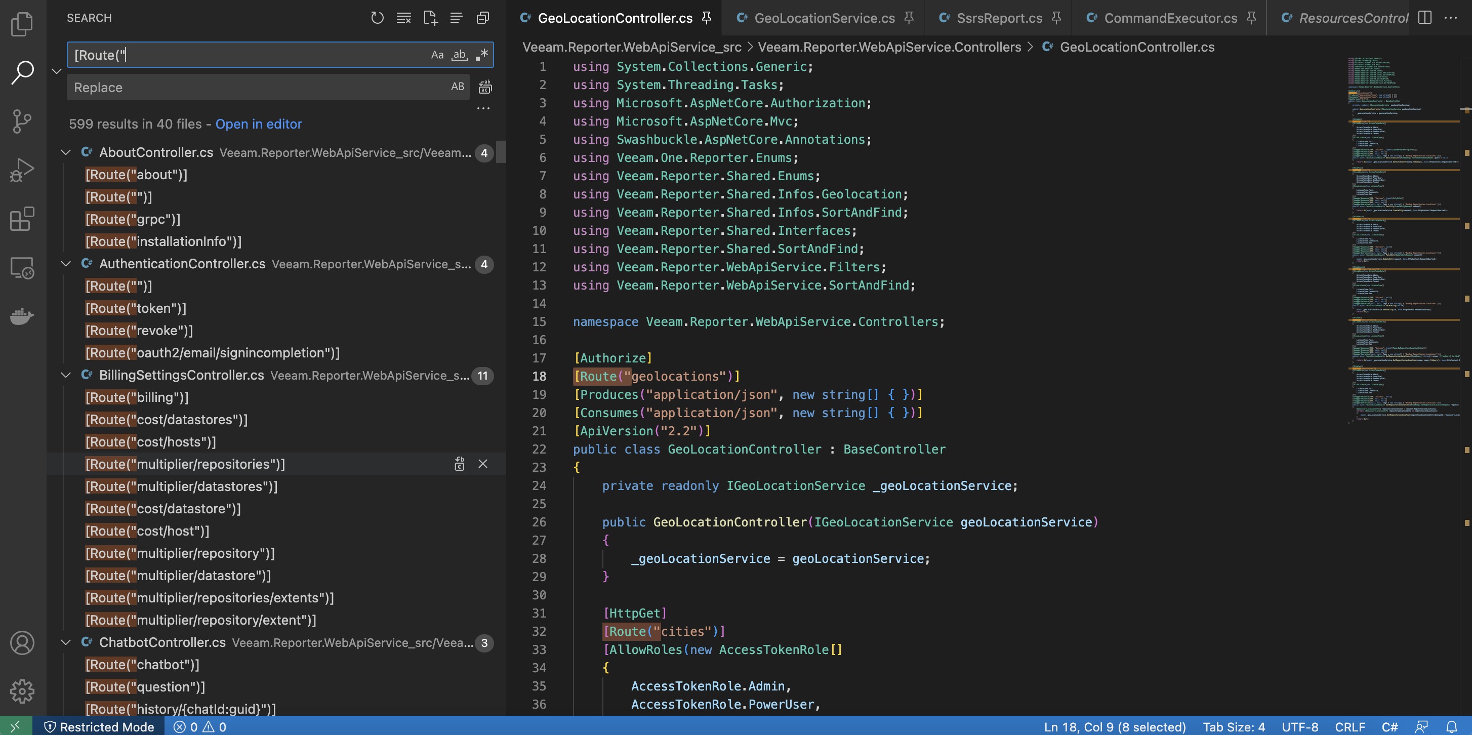View search results as tree
Screen dimensions: 1472x735
(456, 18)
